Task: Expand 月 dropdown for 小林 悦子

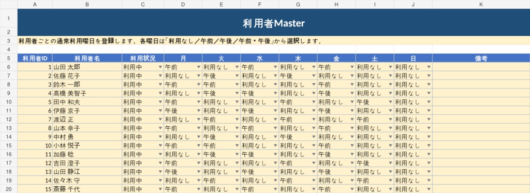Action: tap(199, 146)
